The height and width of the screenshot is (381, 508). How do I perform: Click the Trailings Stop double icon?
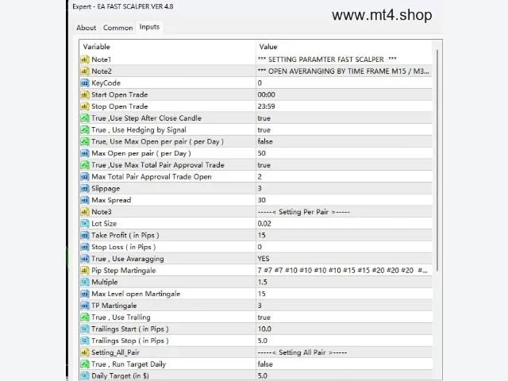coord(85,341)
